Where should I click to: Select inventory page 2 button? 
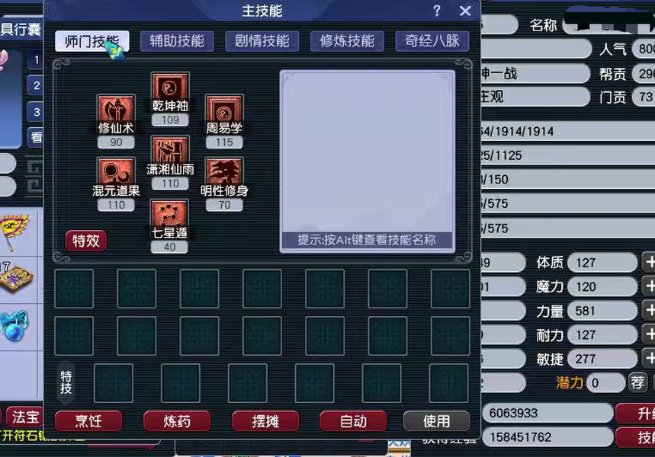coord(36,85)
